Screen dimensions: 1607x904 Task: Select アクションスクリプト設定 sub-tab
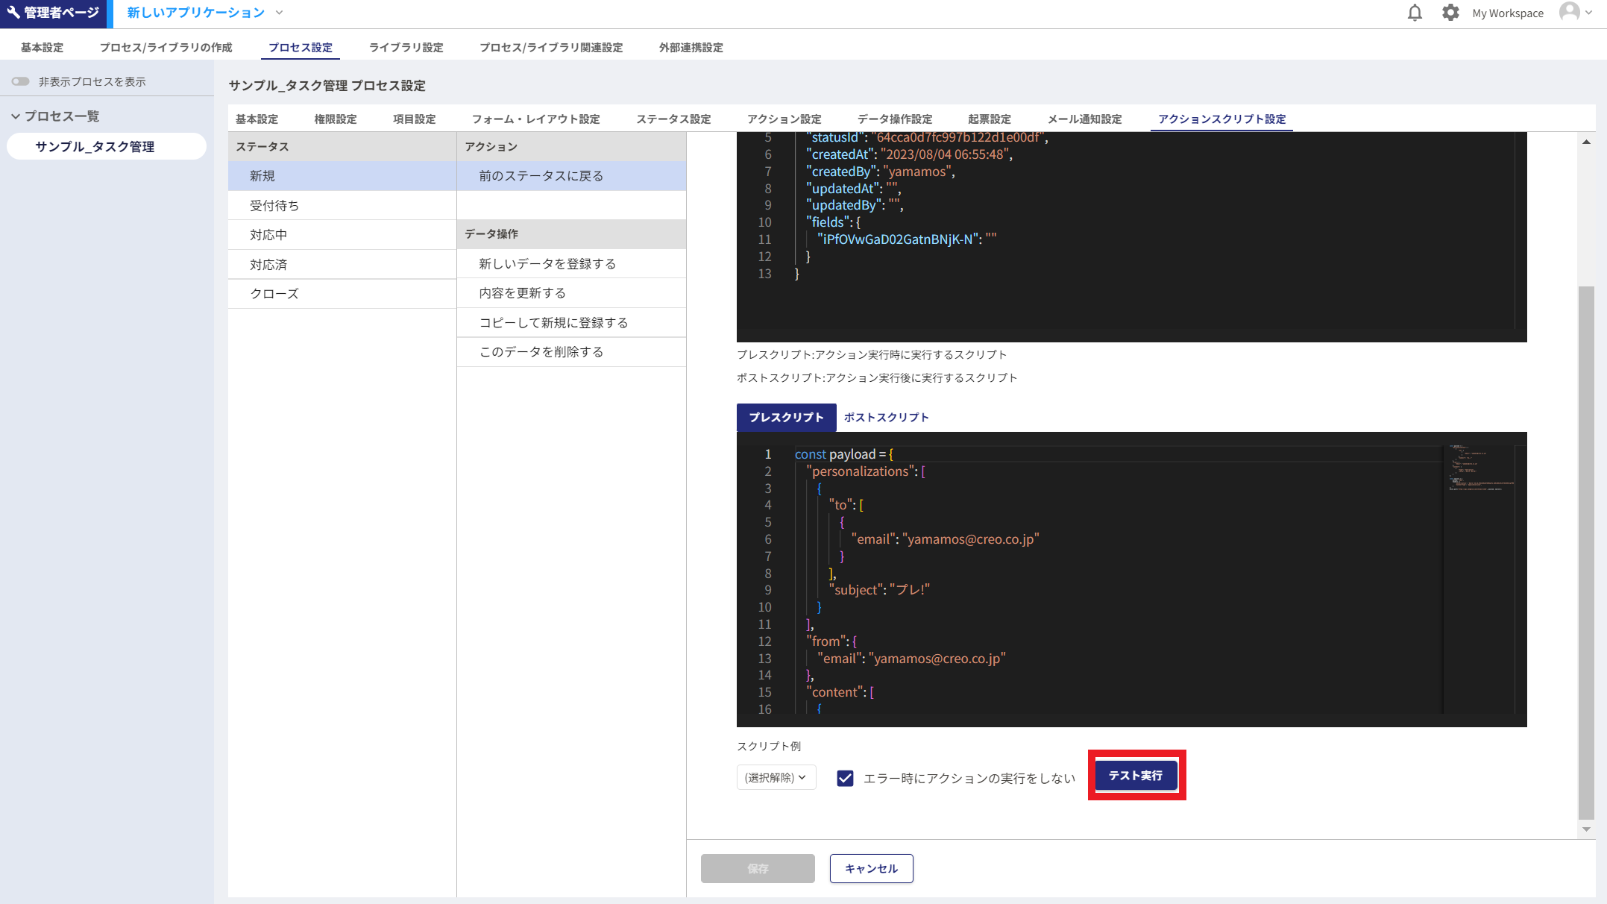1222,119
